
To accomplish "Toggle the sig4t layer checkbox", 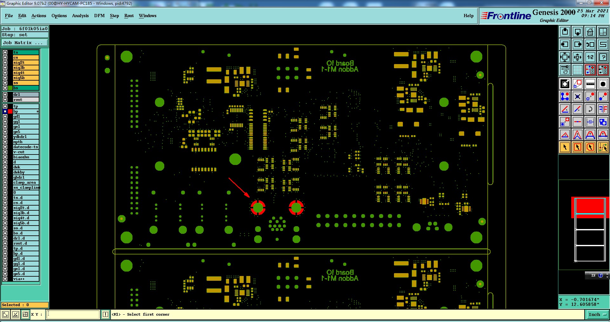I will [x=5, y=73].
